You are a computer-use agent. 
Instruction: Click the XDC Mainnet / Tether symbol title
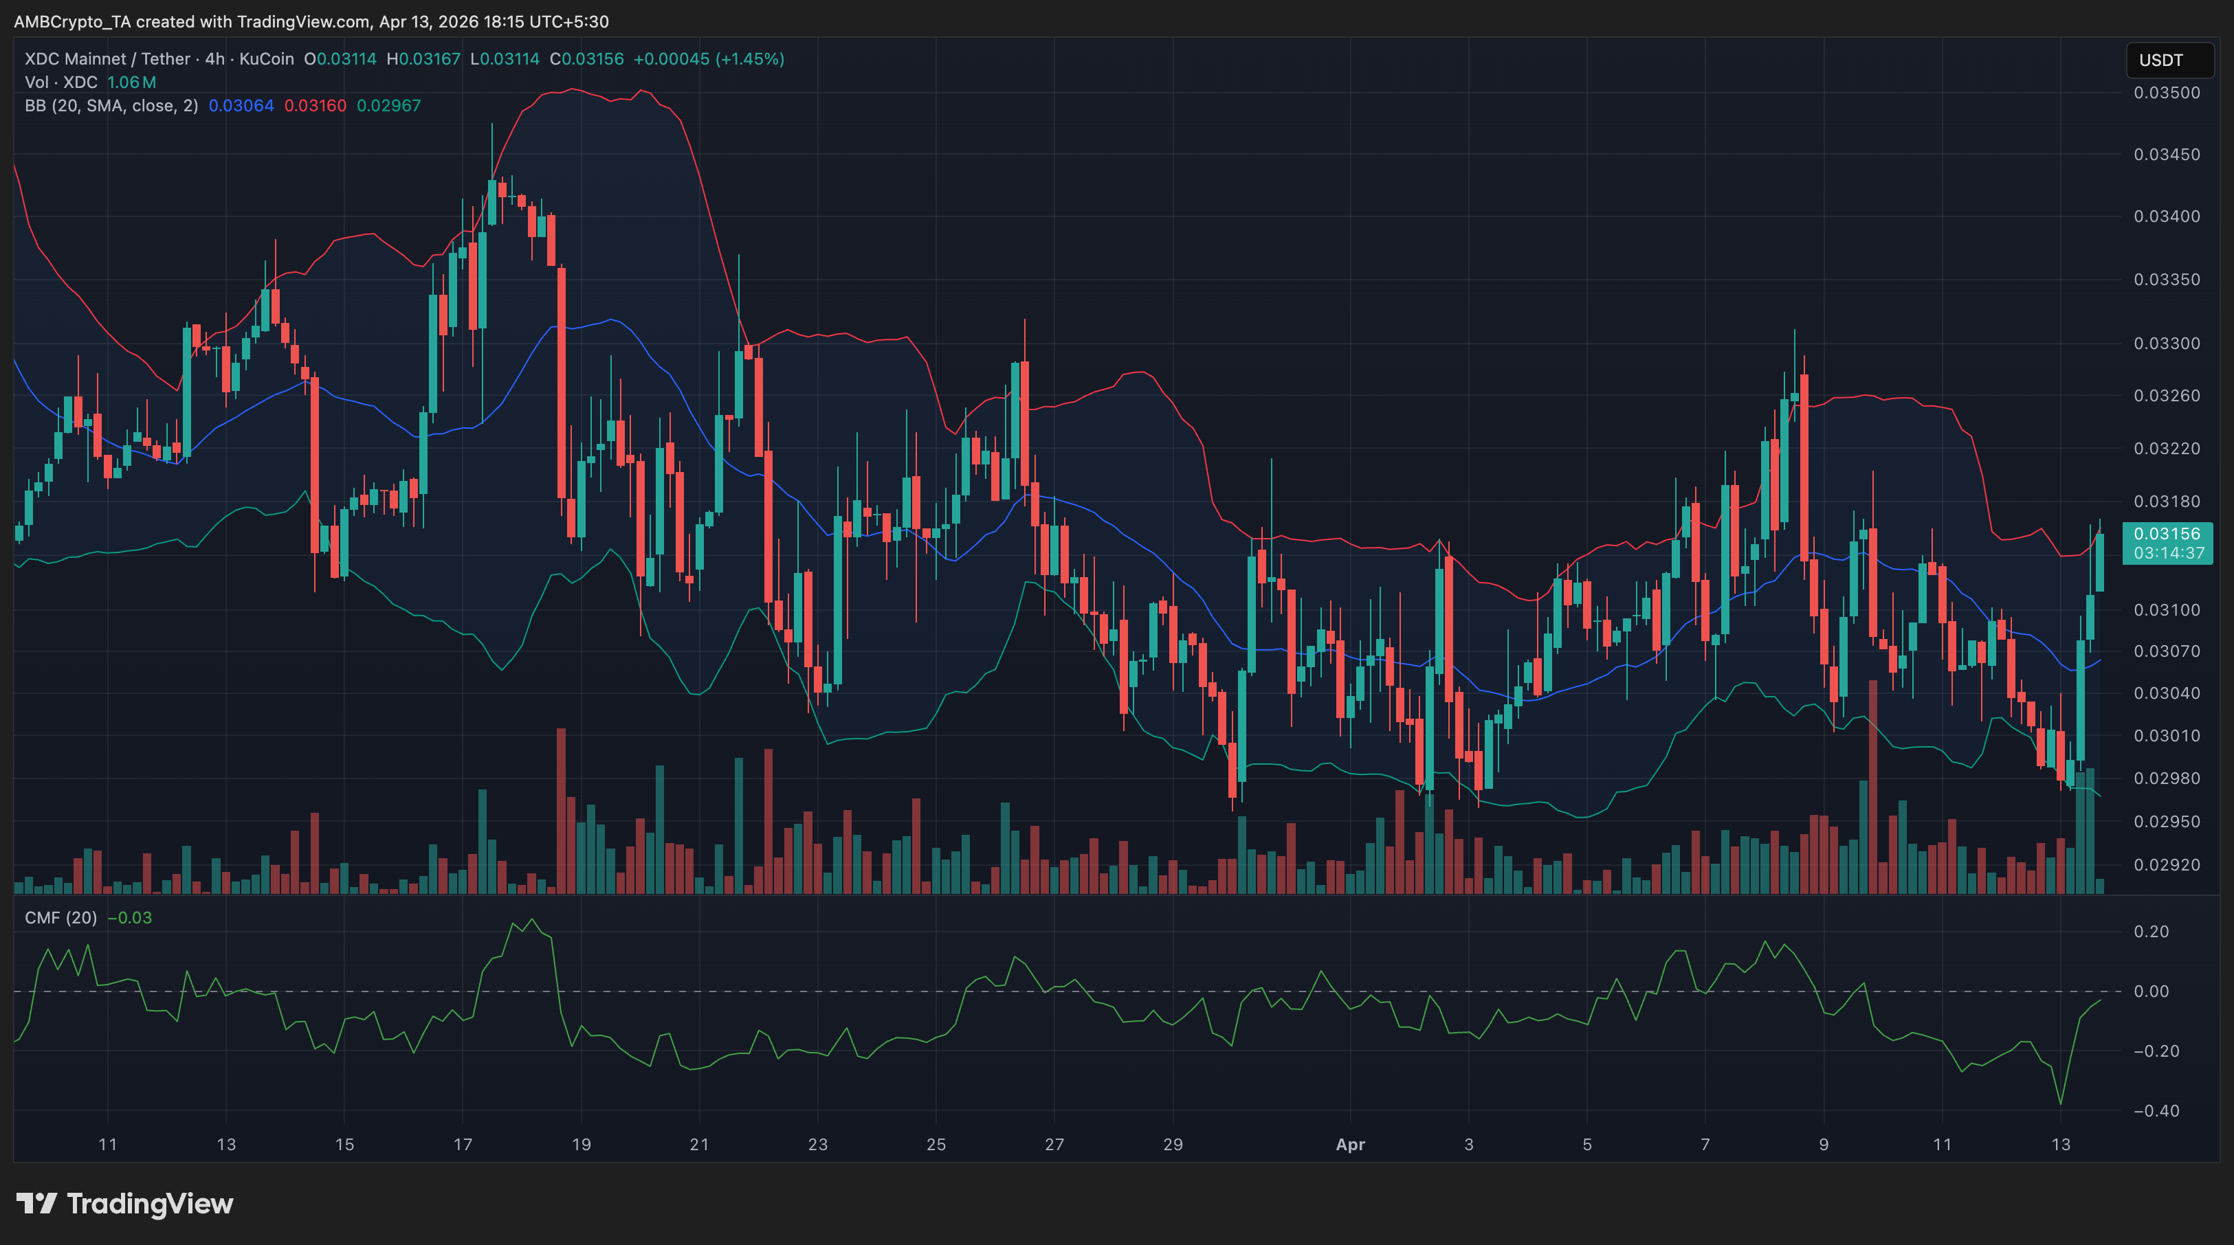(x=107, y=59)
